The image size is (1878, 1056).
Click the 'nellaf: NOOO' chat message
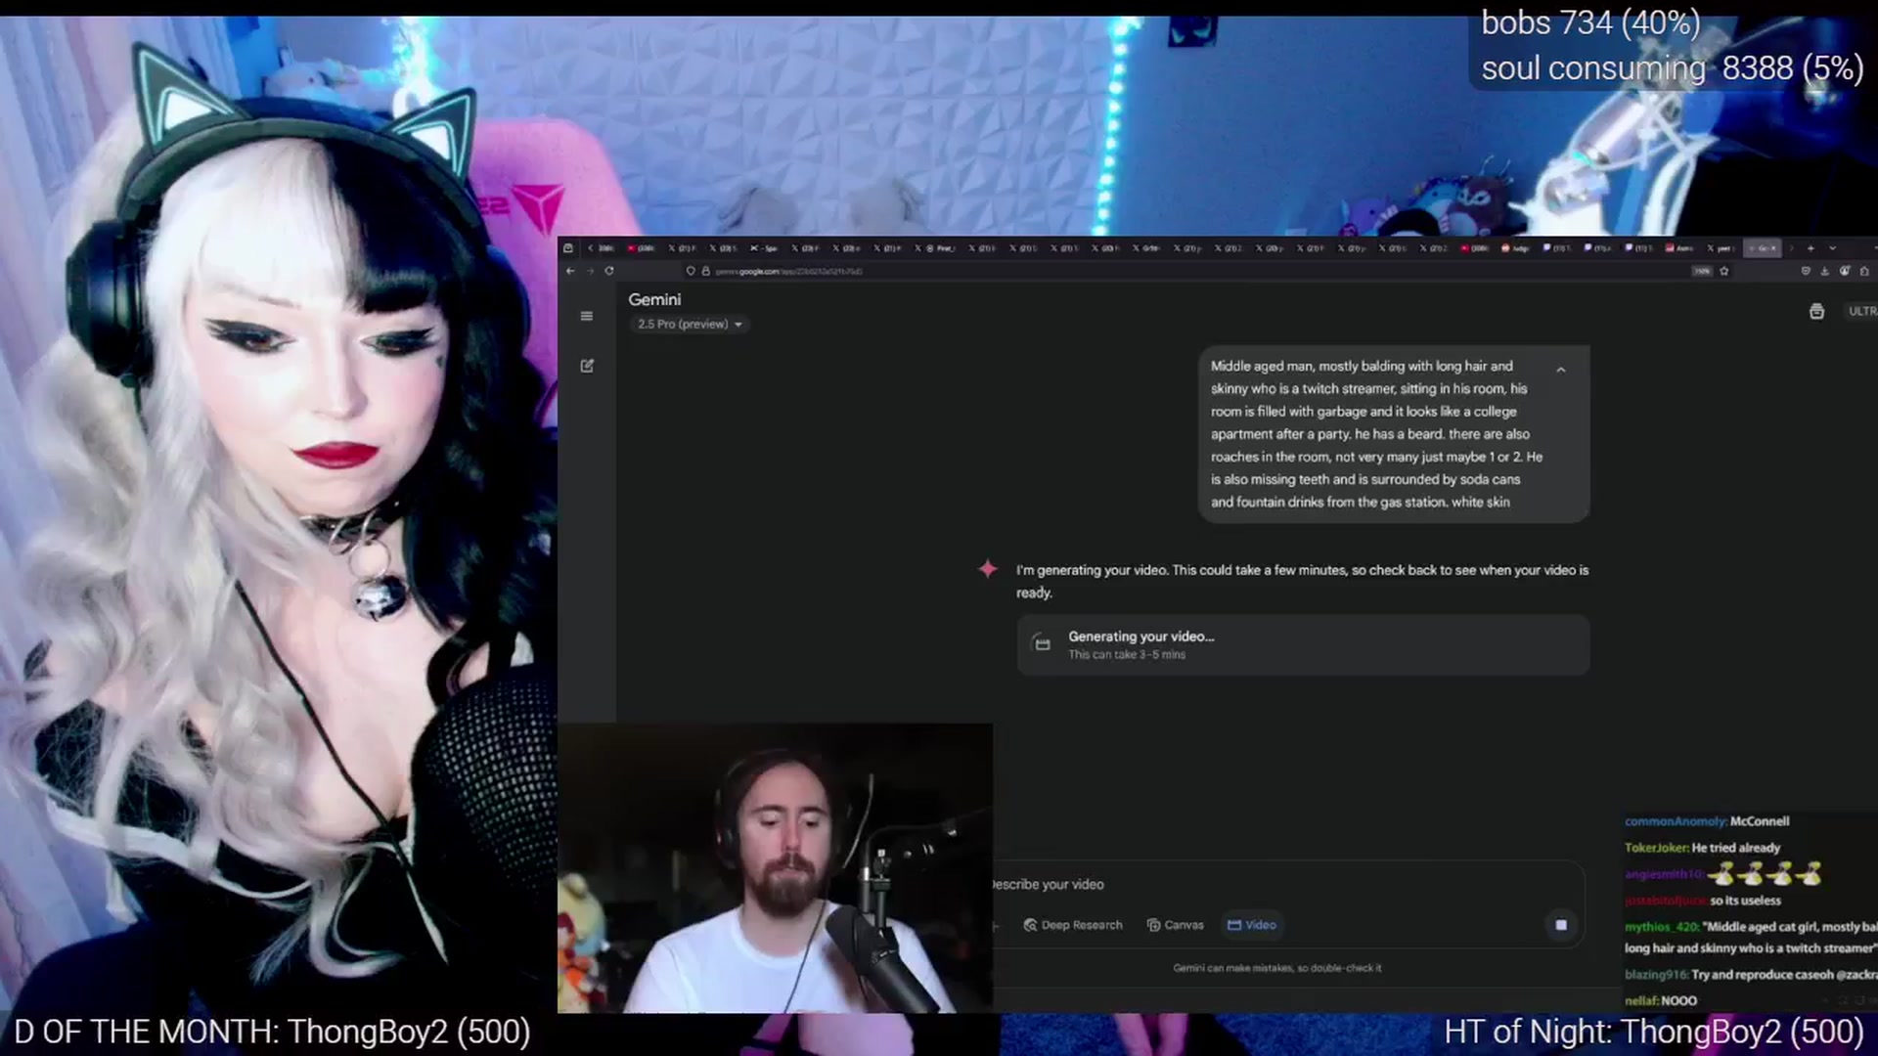tap(1661, 1000)
